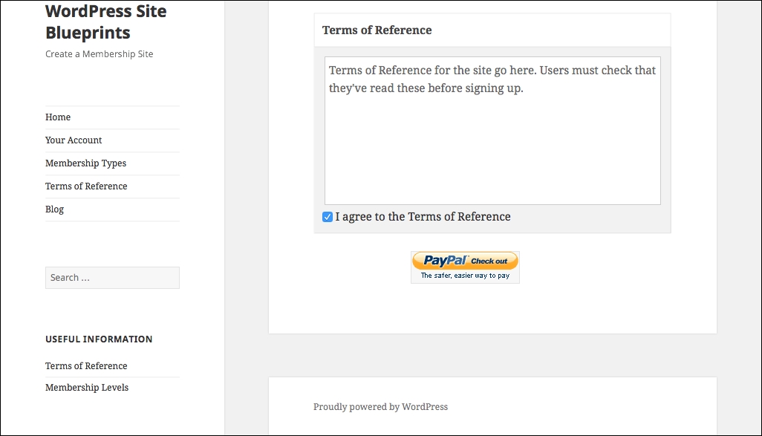This screenshot has height=436, width=762.
Task: Click the PayPal logo in the checkout button
Action: (x=446, y=261)
